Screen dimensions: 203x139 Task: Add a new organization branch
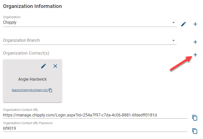pyautogui.click(x=195, y=42)
